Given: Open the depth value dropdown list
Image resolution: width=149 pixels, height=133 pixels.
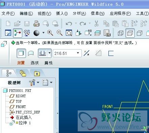Looking at the screenshot, I should point(78,53).
